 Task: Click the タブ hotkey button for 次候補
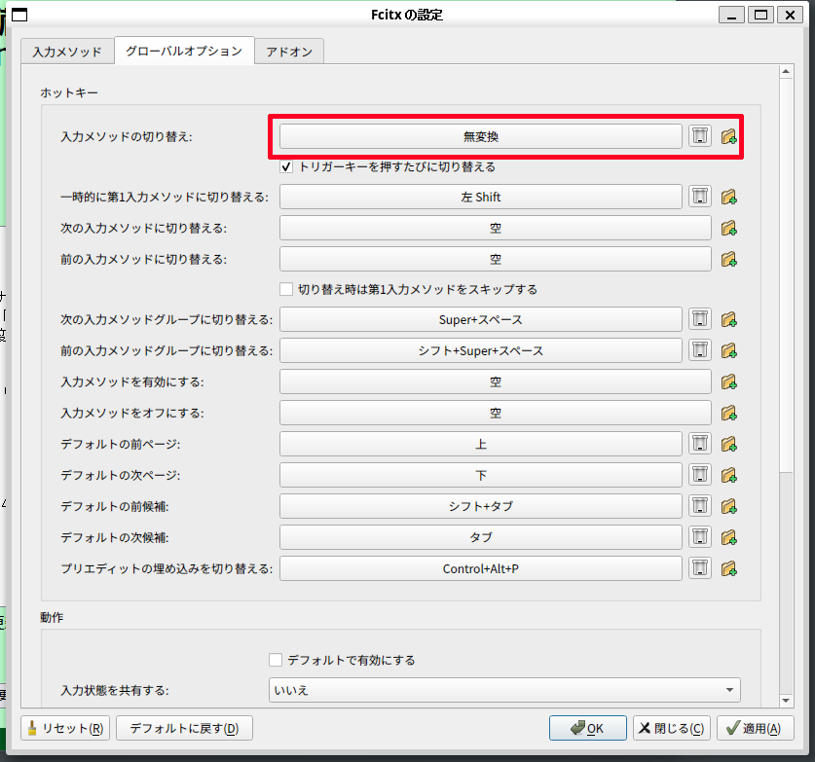coord(481,536)
